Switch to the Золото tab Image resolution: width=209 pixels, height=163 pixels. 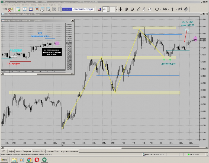tap(18, 151)
